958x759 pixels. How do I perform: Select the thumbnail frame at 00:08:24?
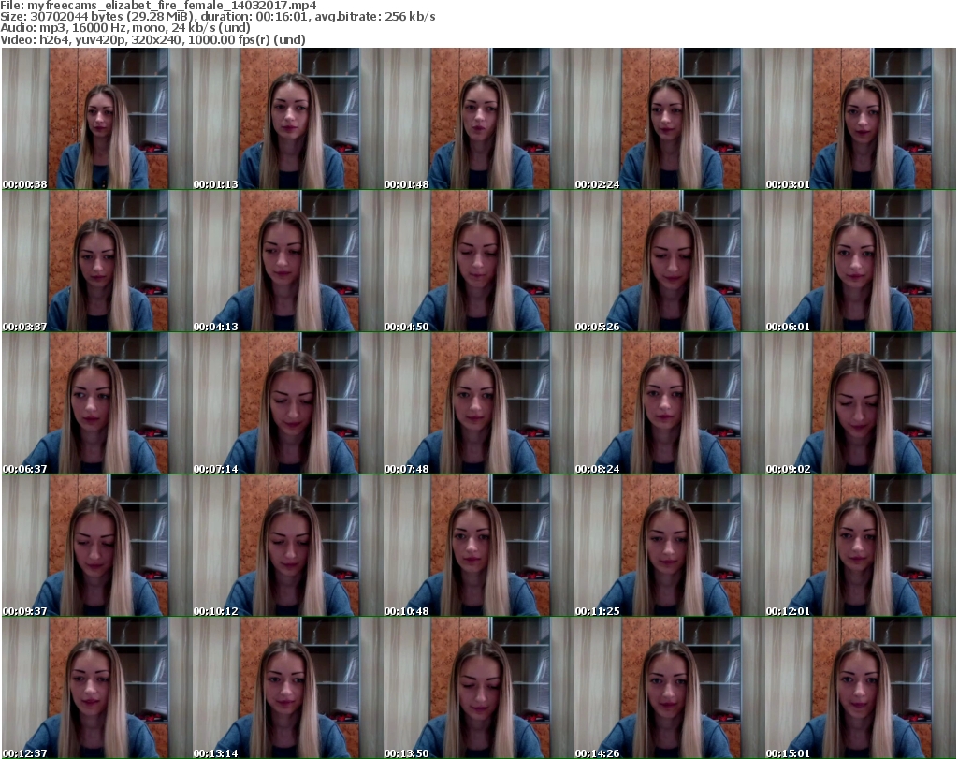tap(669, 403)
